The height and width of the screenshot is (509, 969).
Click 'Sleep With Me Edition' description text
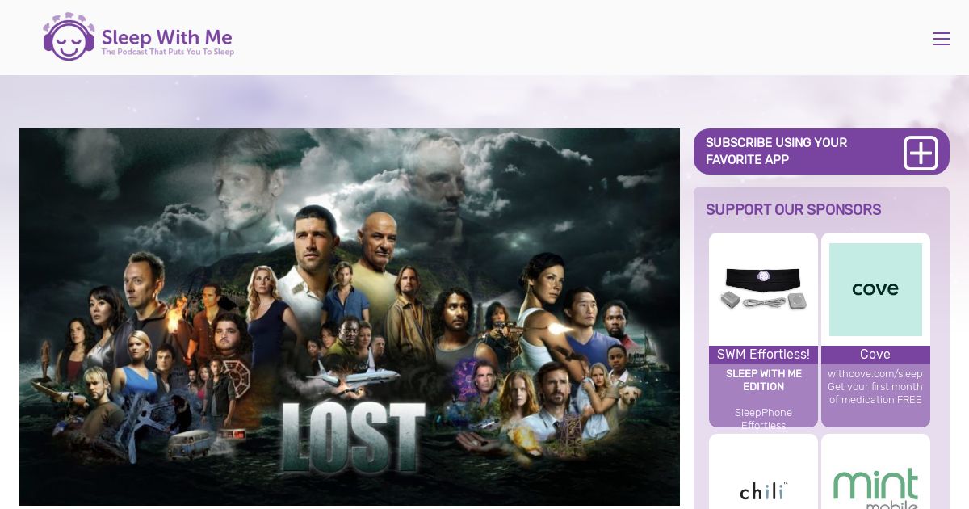point(764,381)
